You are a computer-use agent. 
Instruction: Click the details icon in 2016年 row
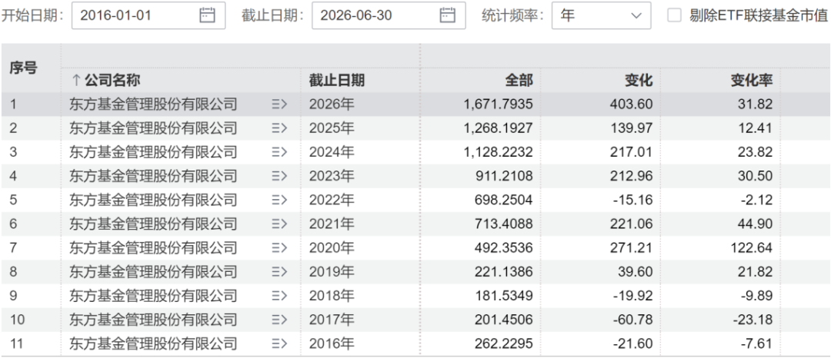click(279, 343)
